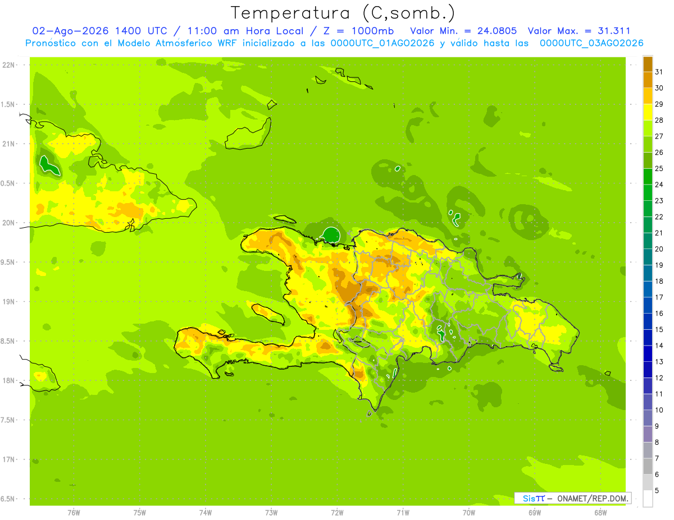Screen dimensions: 674x520
Task: Click the gray legend band between 6 and 7
Action: [648, 466]
